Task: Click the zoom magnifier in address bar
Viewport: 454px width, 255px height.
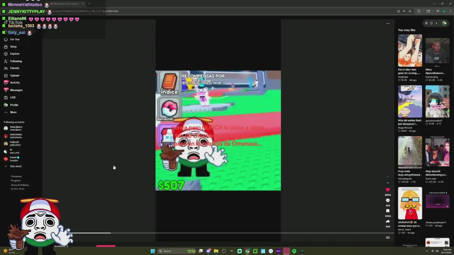Action: 404,11
